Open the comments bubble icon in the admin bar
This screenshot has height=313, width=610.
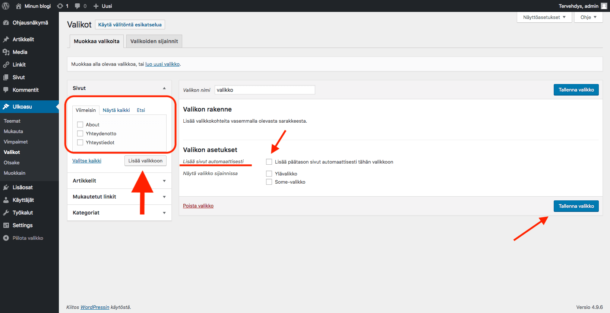78,6
